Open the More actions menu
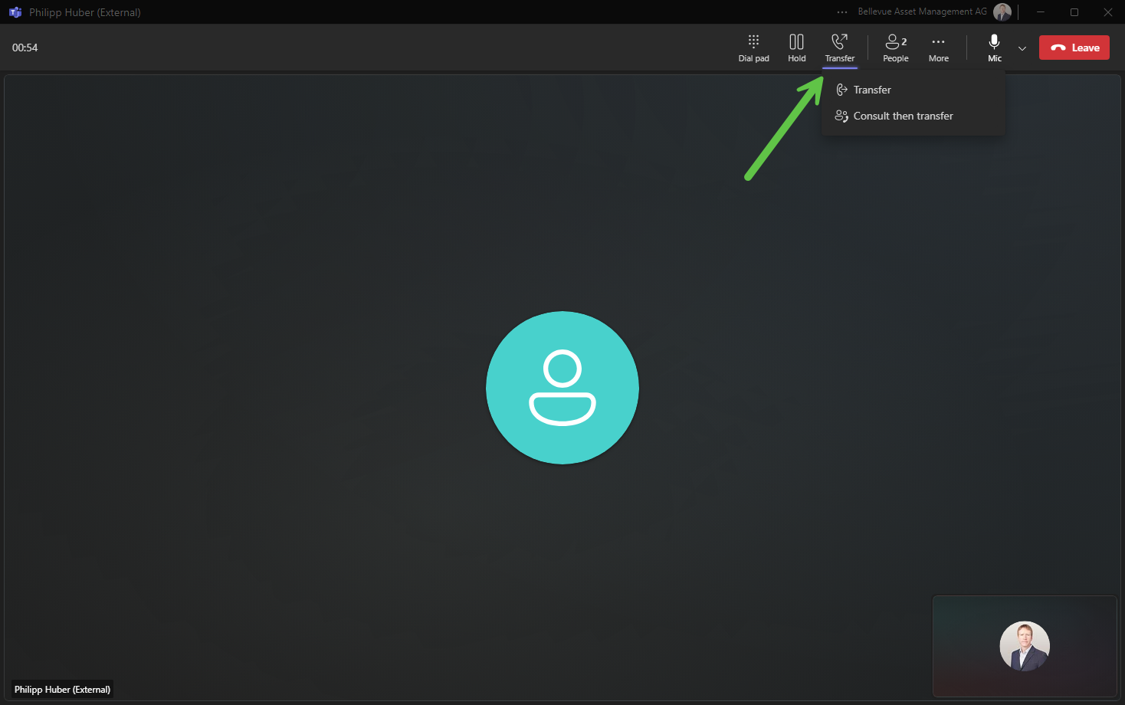1125x705 pixels. coord(938,48)
